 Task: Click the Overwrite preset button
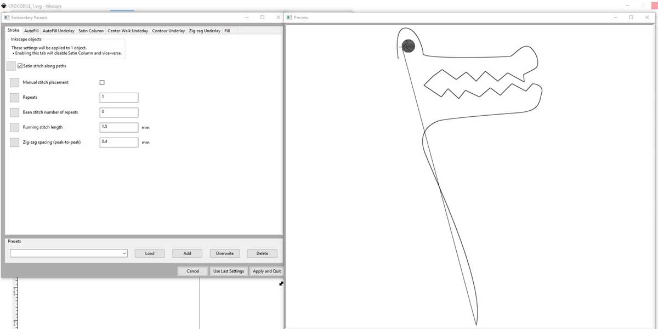225,253
